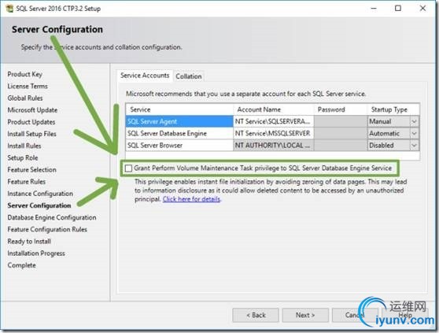This screenshot has width=439, height=333.
Task: Click the Startup Type column header
Action: click(x=393, y=109)
